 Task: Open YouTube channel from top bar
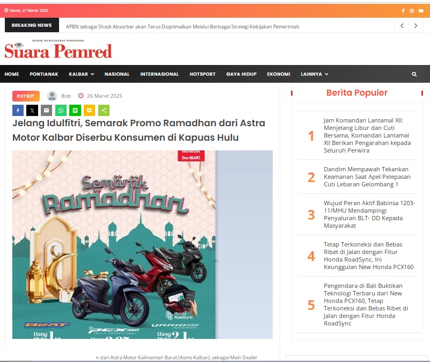(421, 11)
